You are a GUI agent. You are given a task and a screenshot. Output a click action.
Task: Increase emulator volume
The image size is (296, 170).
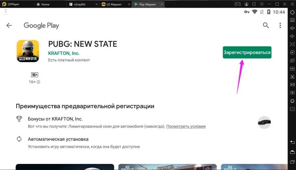(x=292, y=28)
